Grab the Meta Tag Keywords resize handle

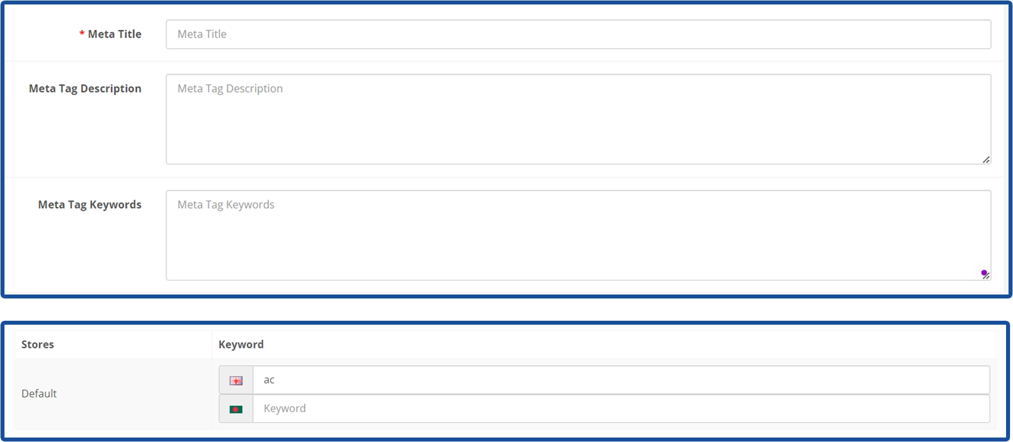(987, 277)
